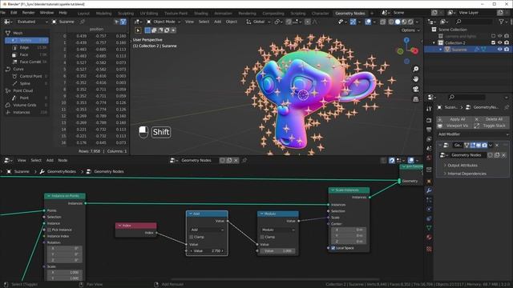Open the outliner filter funnel
Image resolution: width=513 pixels, height=288 pixels.
pos(501,22)
